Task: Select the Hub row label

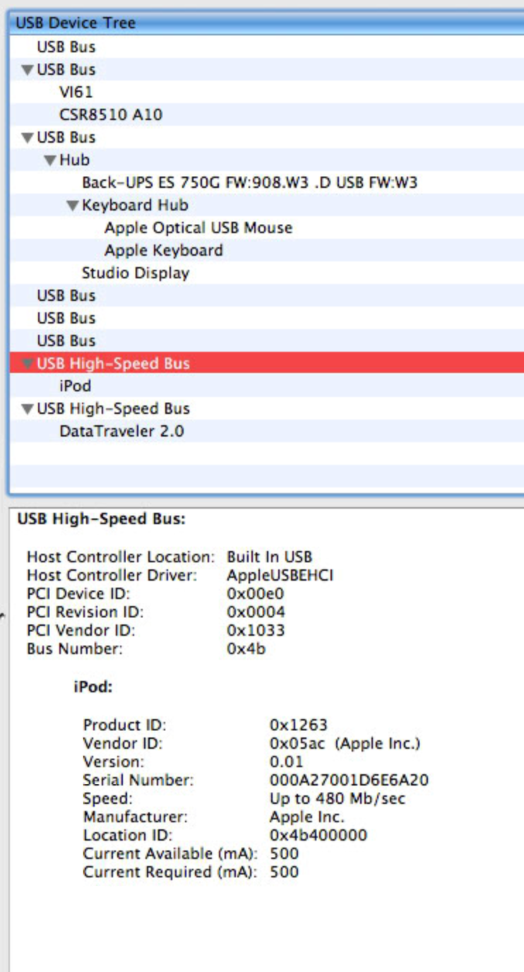Action: pyautogui.click(x=74, y=160)
